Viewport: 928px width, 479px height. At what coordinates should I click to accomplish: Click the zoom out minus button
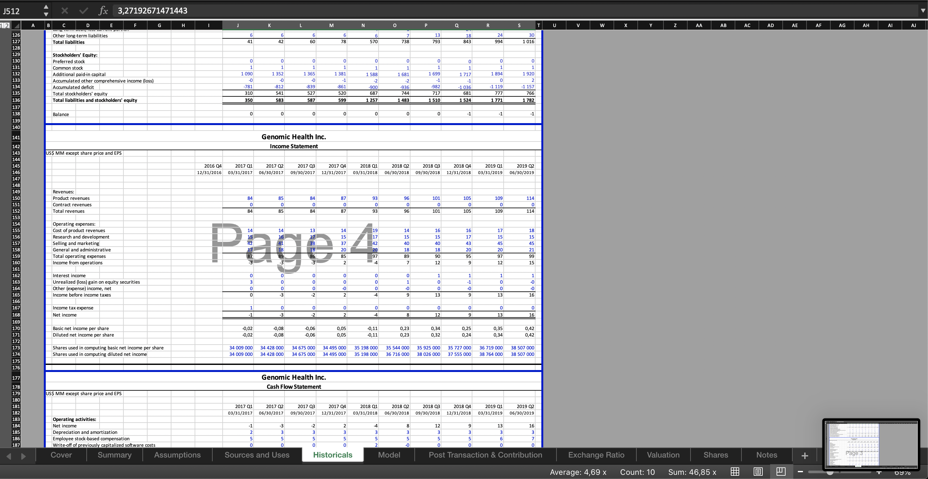tap(800, 472)
